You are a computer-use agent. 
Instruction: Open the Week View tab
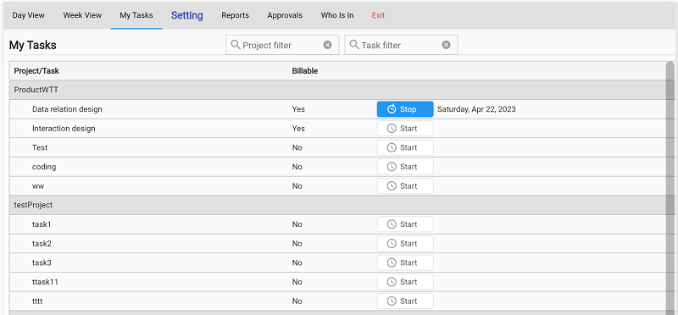pyautogui.click(x=82, y=15)
